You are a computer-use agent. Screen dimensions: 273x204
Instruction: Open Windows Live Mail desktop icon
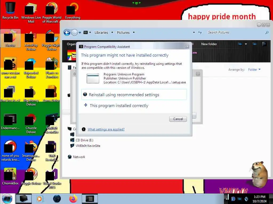pos(31,12)
